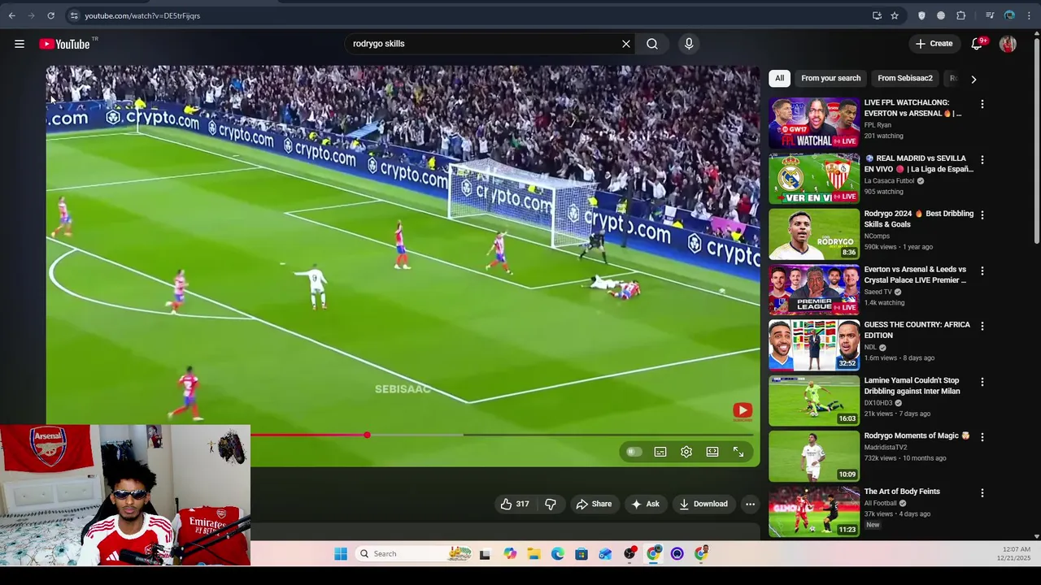This screenshot has height=585, width=1041.
Task: Open options for Lamine Yamal video
Action: pyautogui.click(x=982, y=381)
